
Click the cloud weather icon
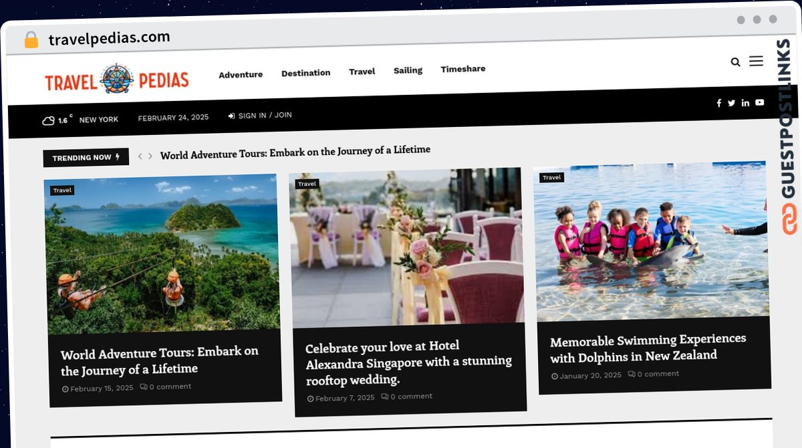48,120
